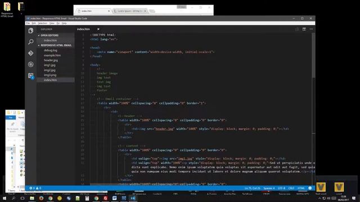Open Task View on the taskbar
Screen dimensions: 360x202
[x=22, y=198]
